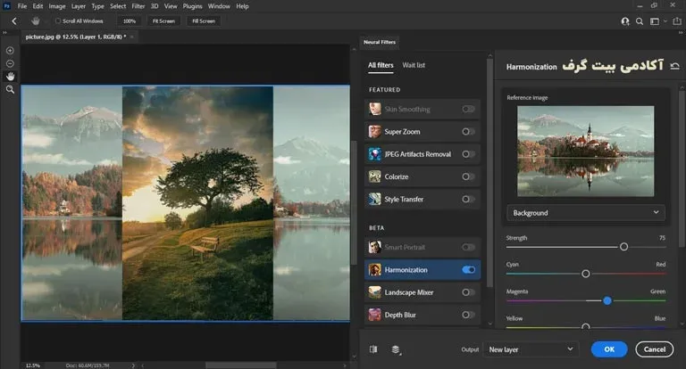Open the Plugins menu
The width and height of the screenshot is (686, 369).
pos(193,6)
